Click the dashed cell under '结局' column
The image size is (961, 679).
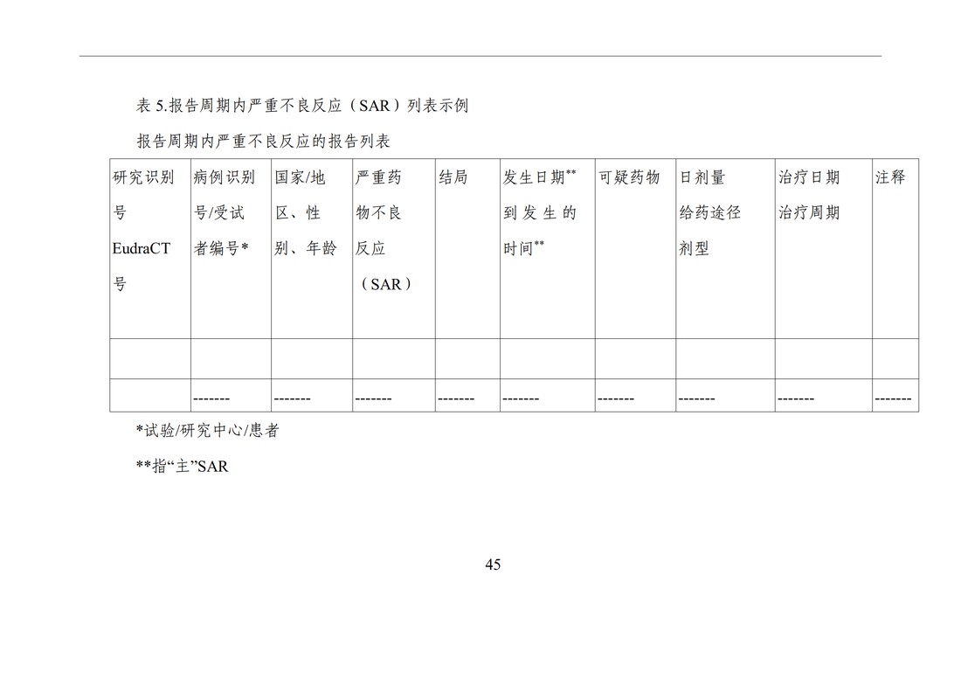(467, 395)
